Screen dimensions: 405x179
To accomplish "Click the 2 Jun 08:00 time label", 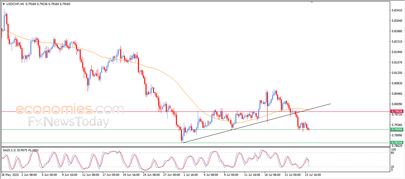I will [x=29, y=175].
